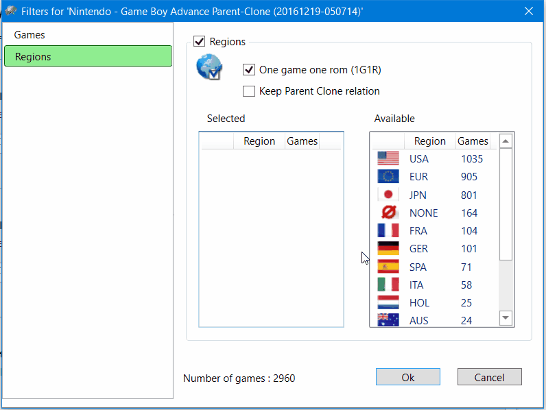The image size is (546, 410).
Task: Select the AUS region text
Action: coord(418,321)
